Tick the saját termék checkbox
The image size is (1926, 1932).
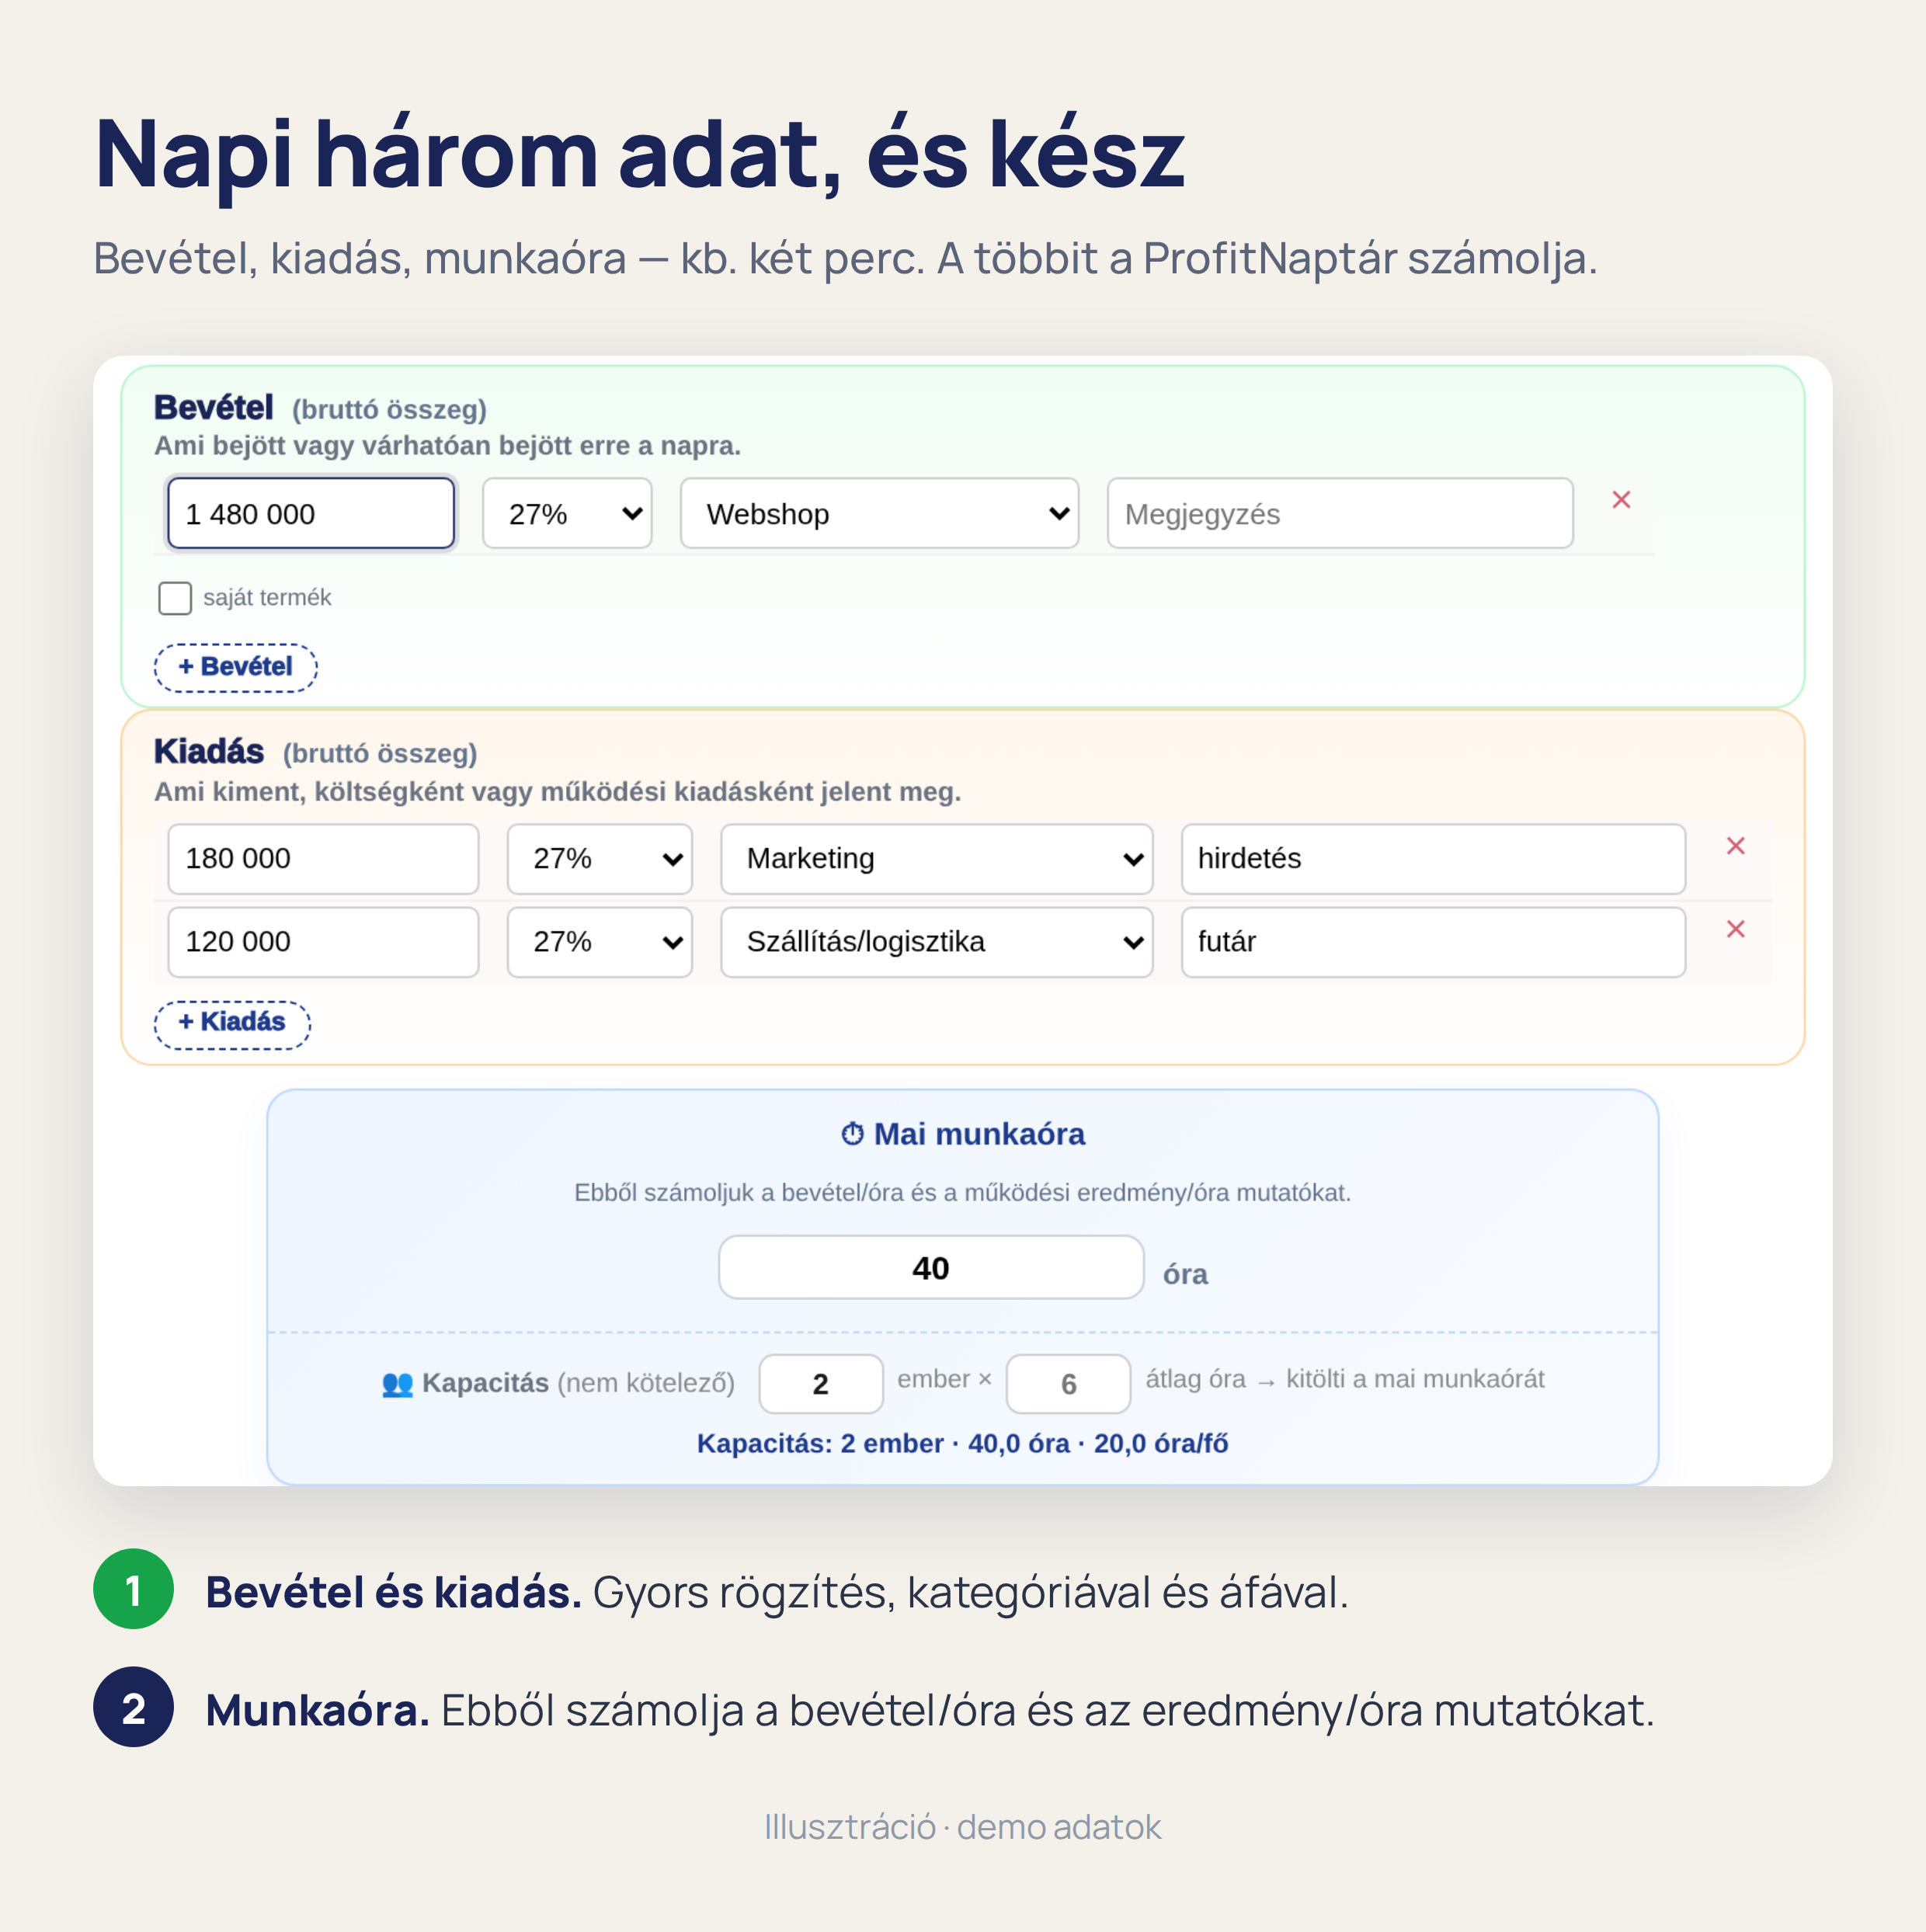point(175,598)
